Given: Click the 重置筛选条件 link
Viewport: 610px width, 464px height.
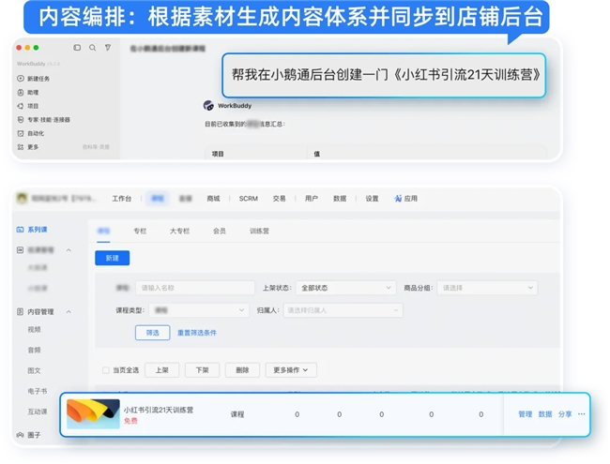Looking at the screenshot, I should coord(197,333).
